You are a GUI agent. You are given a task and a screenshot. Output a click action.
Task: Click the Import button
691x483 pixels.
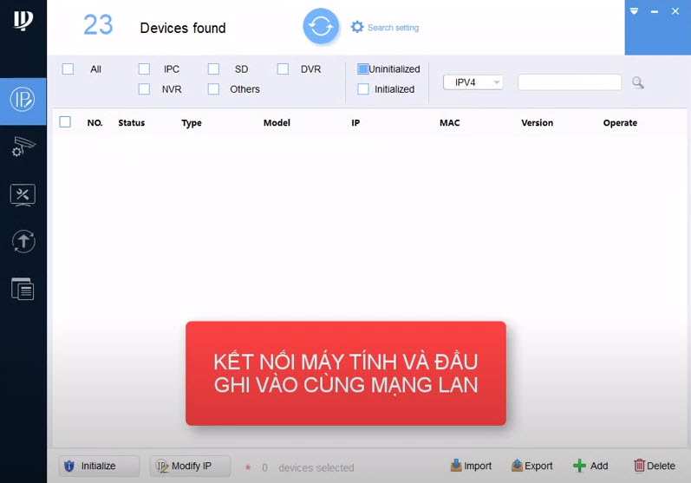(472, 466)
